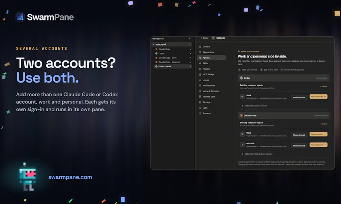Viewport: 341px width, 204px height.
Task: Click the 'Workspaces' panel title
Action: click(x=158, y=39)
